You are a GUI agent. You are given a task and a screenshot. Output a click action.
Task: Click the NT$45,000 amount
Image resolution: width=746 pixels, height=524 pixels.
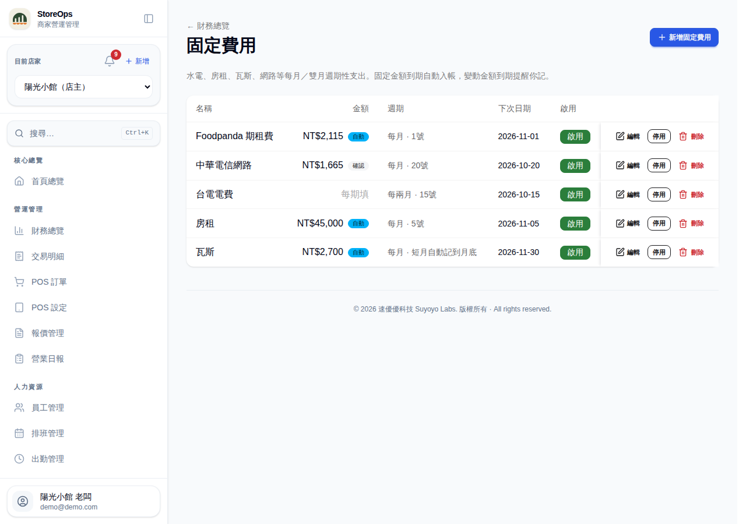(320, 223)
